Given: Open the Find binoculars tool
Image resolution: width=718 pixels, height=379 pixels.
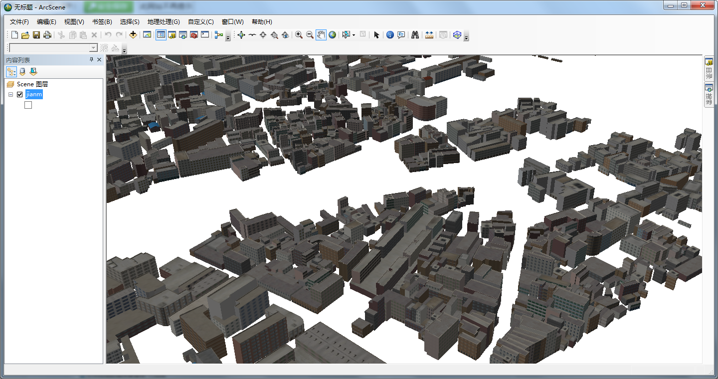Looking at the screenshot, I should coord(414,35).
